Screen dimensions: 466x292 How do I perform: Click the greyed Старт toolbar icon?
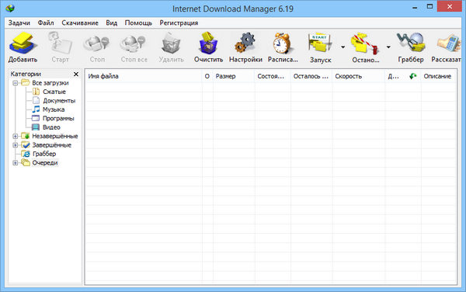[x=61, y=43]
